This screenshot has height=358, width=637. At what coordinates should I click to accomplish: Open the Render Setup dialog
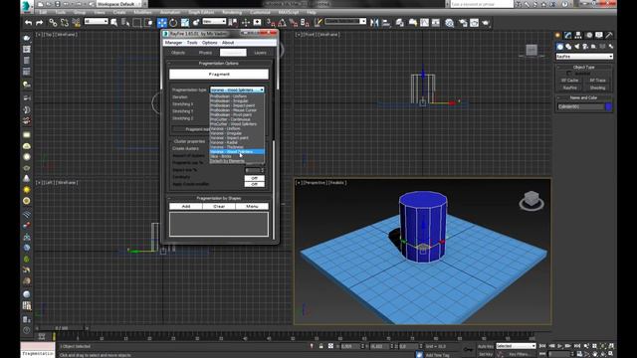coord(463,23)
